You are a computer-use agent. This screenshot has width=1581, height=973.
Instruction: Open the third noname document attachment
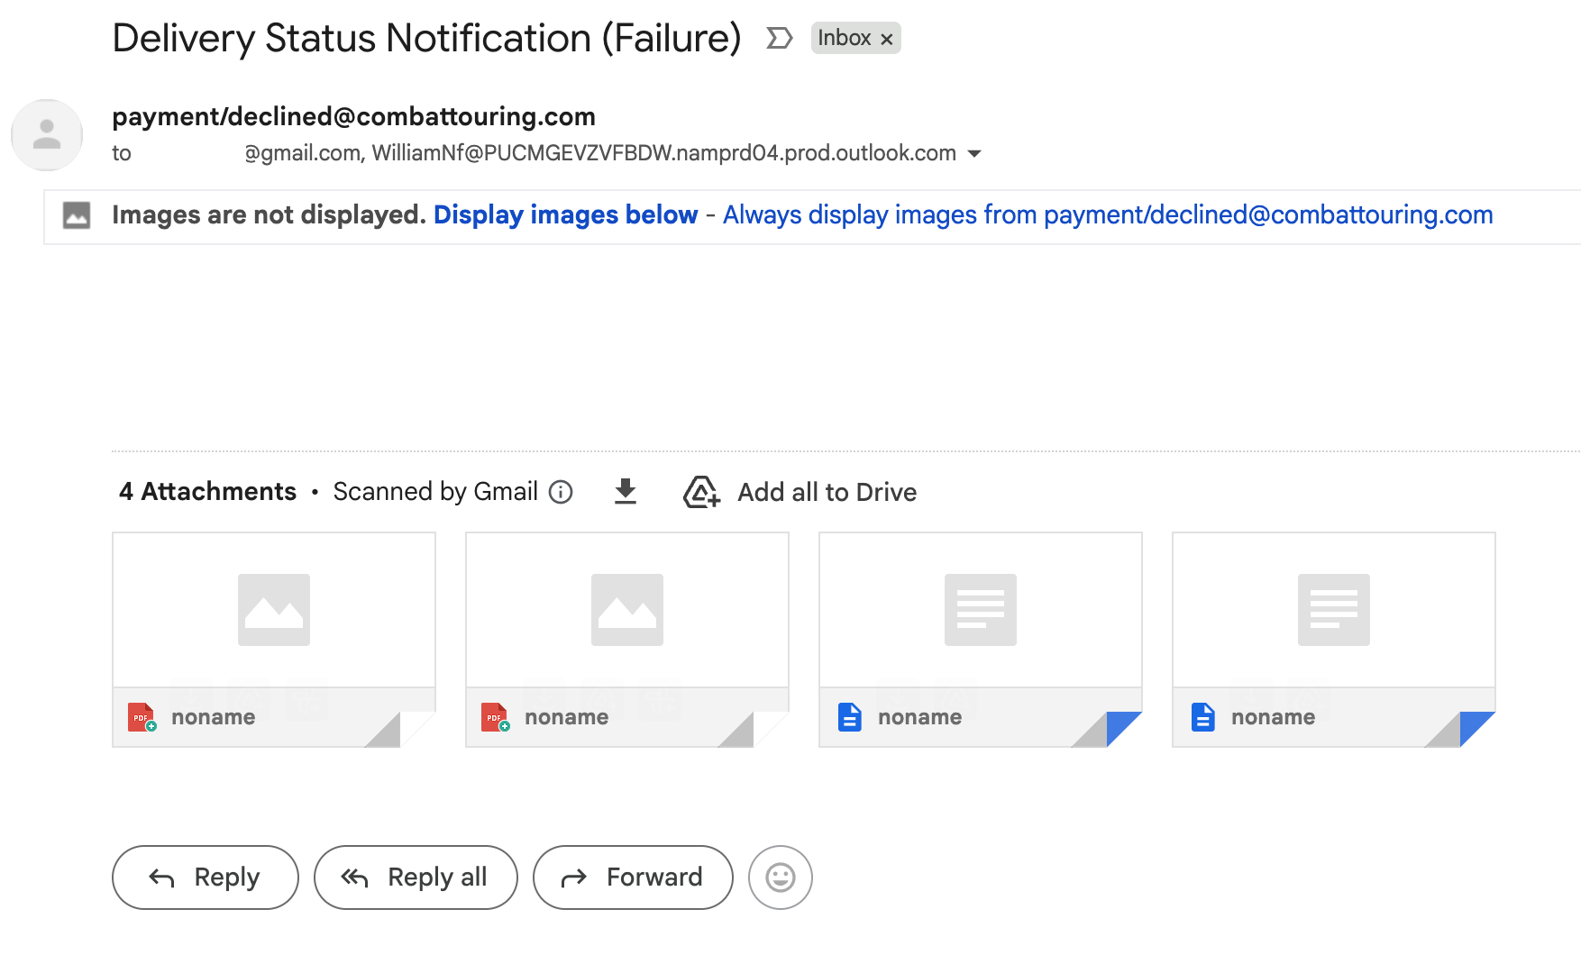pyautogui.click(x=981, y=610)
